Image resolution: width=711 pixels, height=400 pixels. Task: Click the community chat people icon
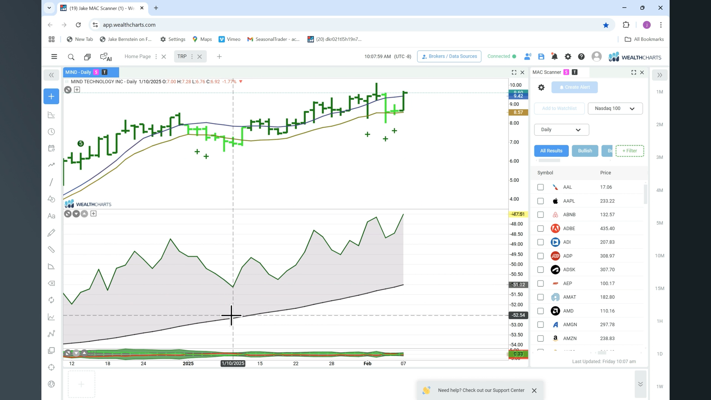(528, 57)
